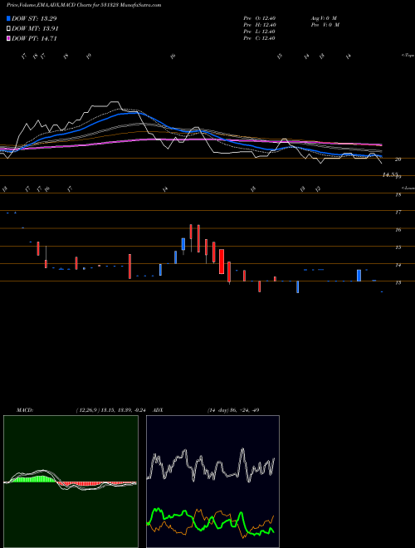
Task: Click inside the green MACD chart panel
Action: point(71,482)
